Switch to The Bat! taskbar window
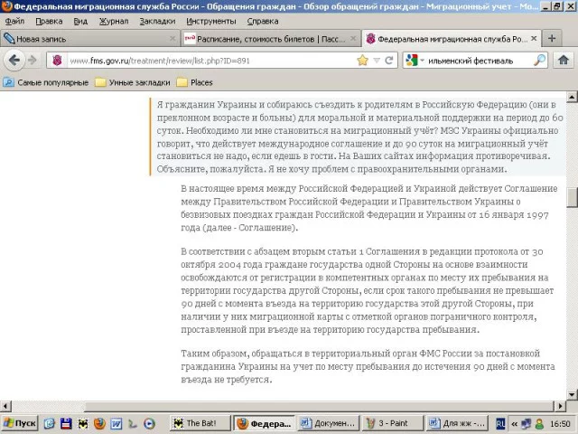The height and width of the screenshot is (434, 578). pyautogui.click(x=200, y=423)
